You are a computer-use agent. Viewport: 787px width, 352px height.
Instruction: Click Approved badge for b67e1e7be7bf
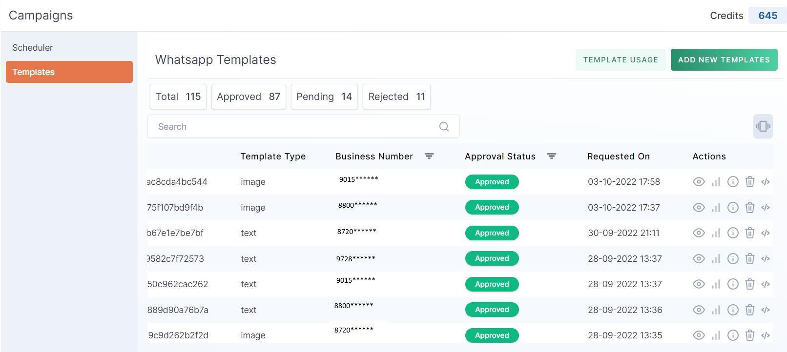(x=492, y=233)
